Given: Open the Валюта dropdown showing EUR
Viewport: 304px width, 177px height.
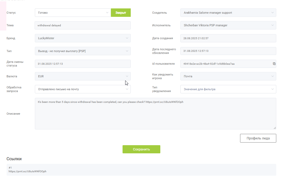Looking at the screenshot, I should coord(83,76).
